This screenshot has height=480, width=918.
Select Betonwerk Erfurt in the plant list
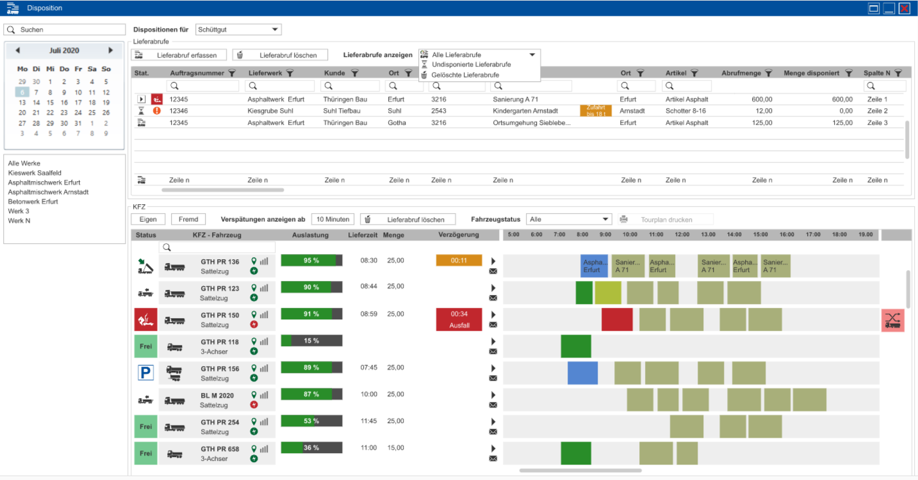[x=33, y=202]
